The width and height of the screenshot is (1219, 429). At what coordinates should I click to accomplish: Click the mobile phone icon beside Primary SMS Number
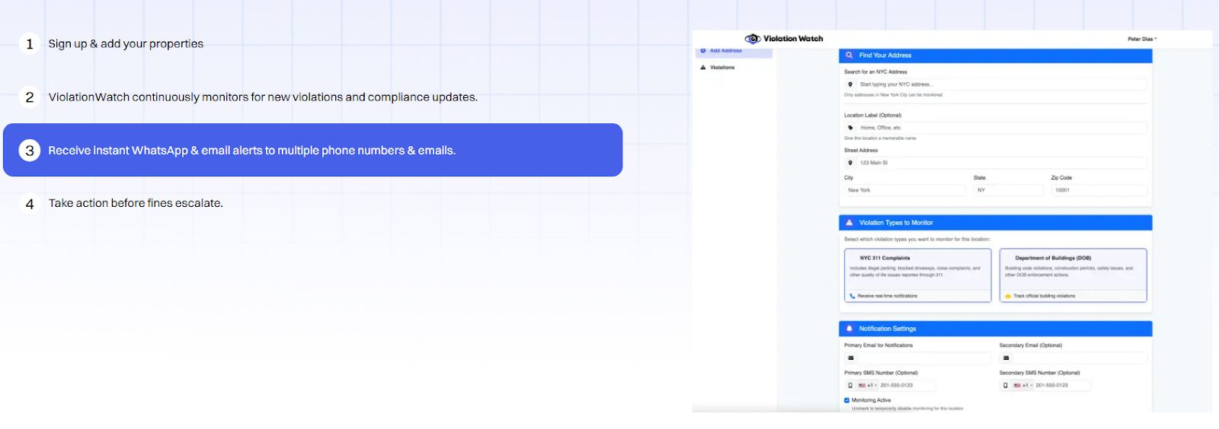pos(850,386)
